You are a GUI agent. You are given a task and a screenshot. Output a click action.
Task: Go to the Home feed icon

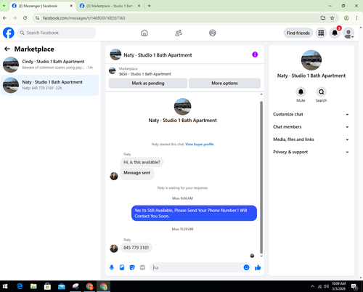[x=144, y=33]
